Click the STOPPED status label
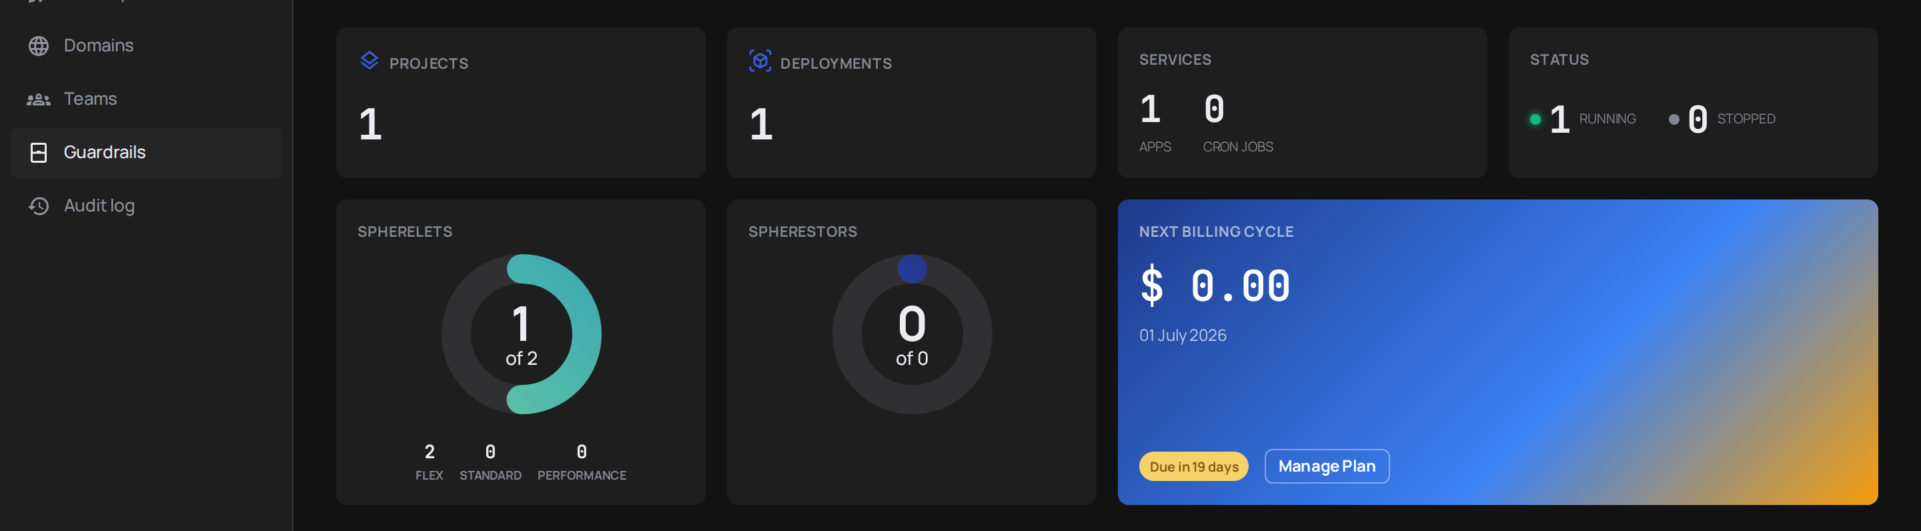The height and width of the screenshot is (531, 1921). 1746,119
